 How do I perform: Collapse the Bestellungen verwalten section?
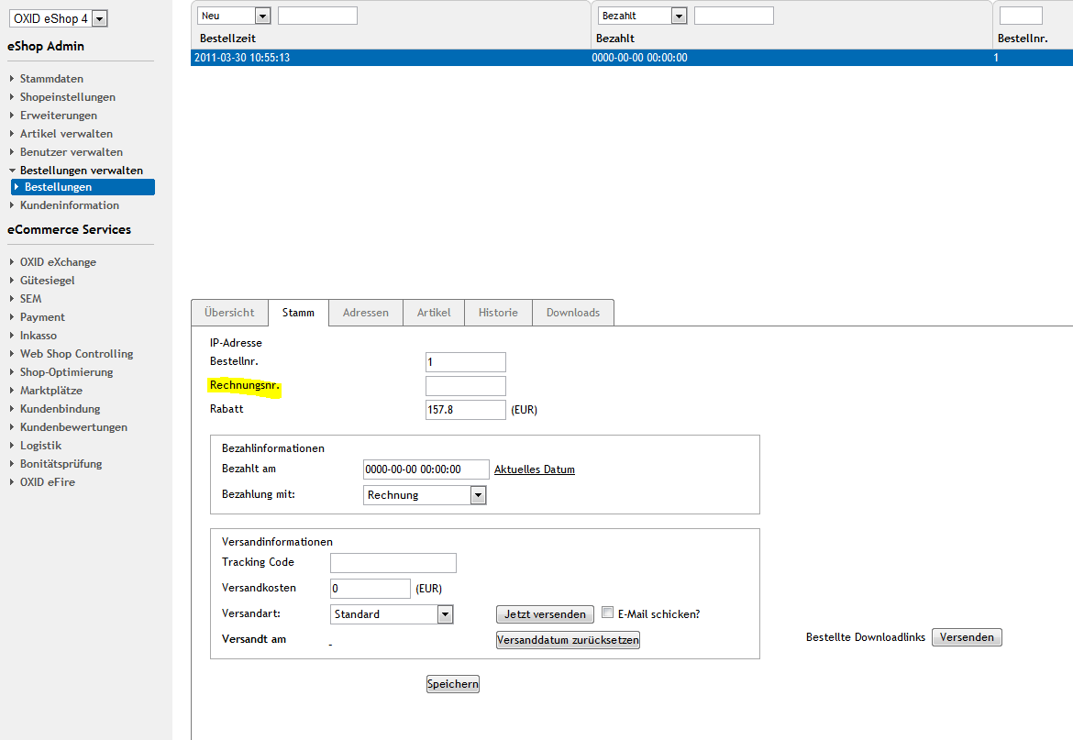pos(81,171)
